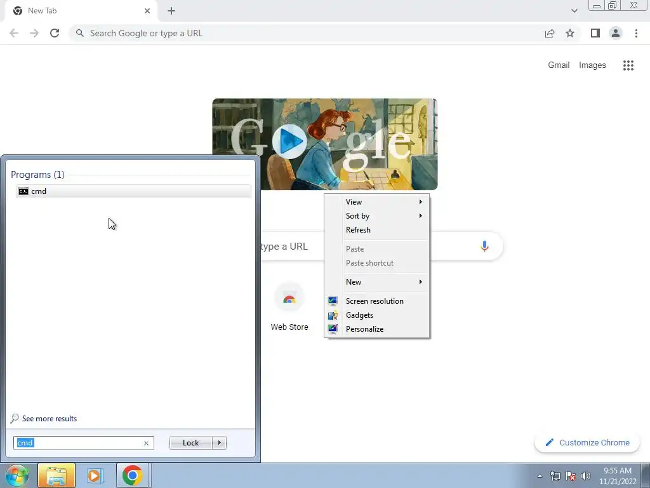Click the Programs (1) results header

(x=37, y=175)
